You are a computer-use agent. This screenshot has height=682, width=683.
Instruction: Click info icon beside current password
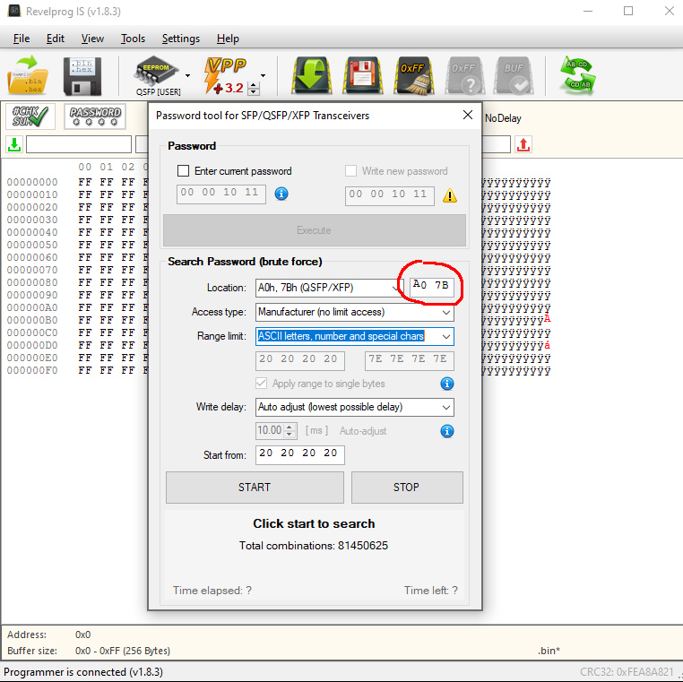[281, 194]
